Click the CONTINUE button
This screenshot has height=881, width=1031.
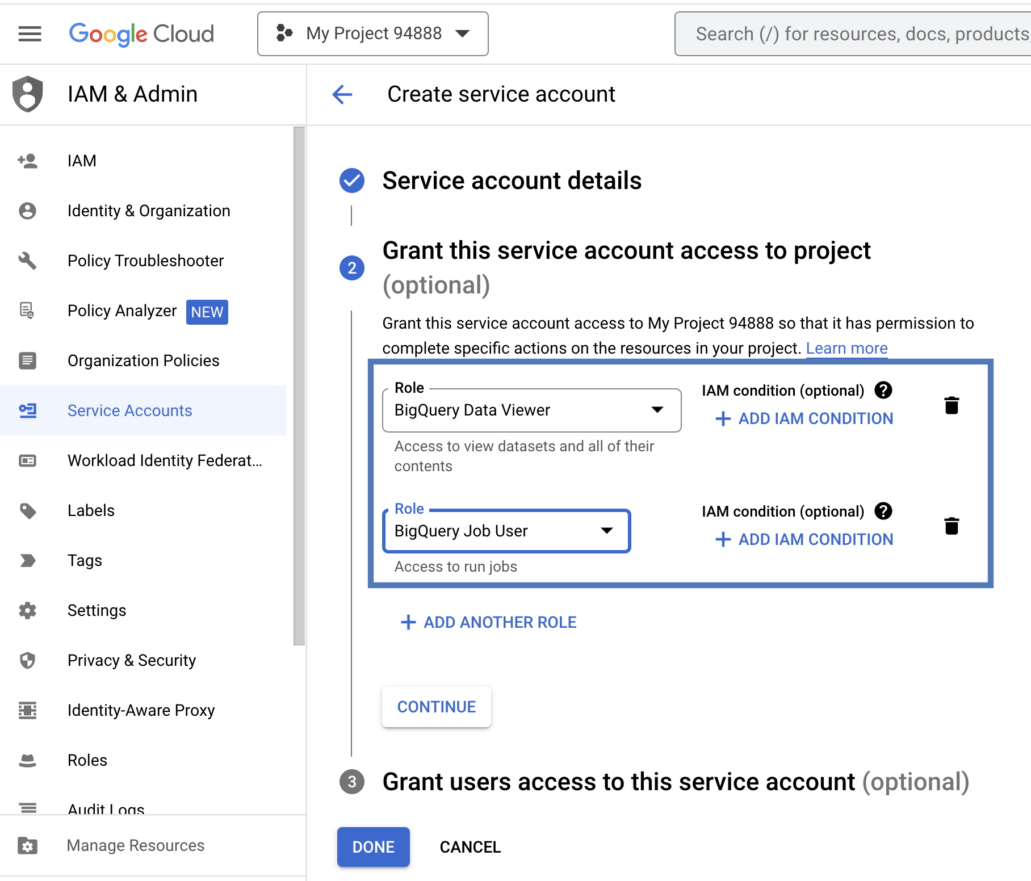(436, 707)
